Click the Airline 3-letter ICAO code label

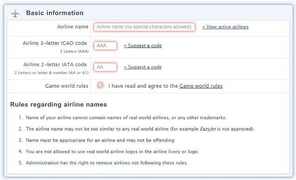(x=55, y=43)
